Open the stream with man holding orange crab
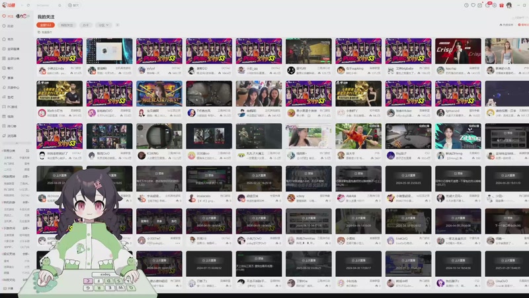This screenshot has height=298, width=529. [x=358, y=136]
